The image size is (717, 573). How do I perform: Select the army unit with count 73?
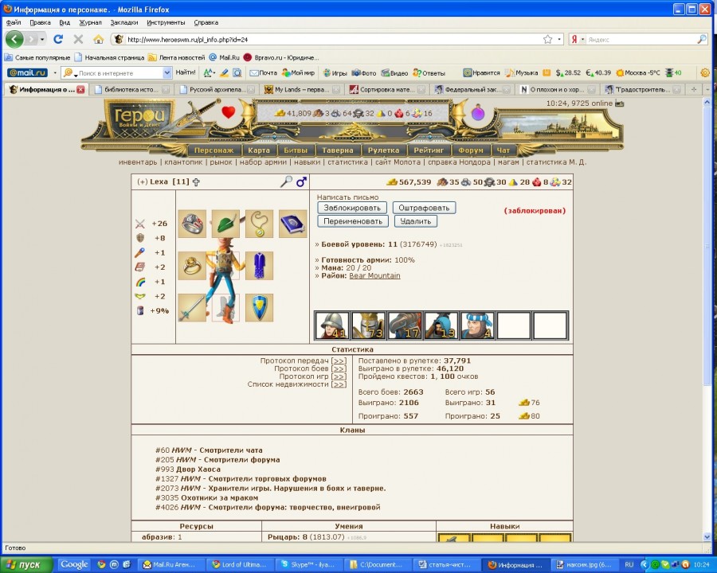369,325
